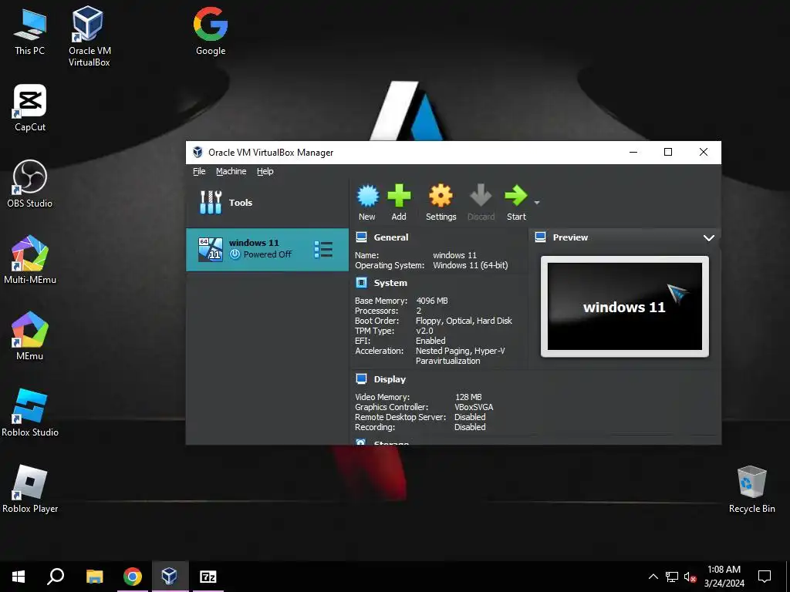The height and width of the screenshot is (592, 790).
Task: Select Oracle VM VirtualBox desktop shortcut
Action: point(89,36)
